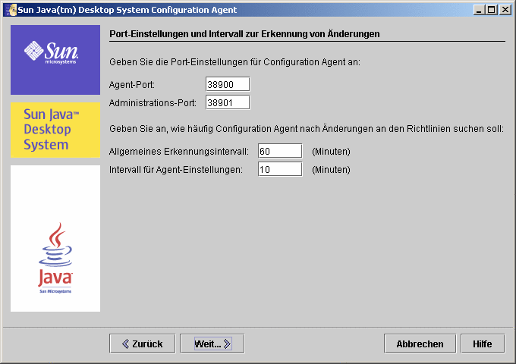Click the Intervall für Agent-Einstellungen: label

pyautogui.click(x=176, y=170)
